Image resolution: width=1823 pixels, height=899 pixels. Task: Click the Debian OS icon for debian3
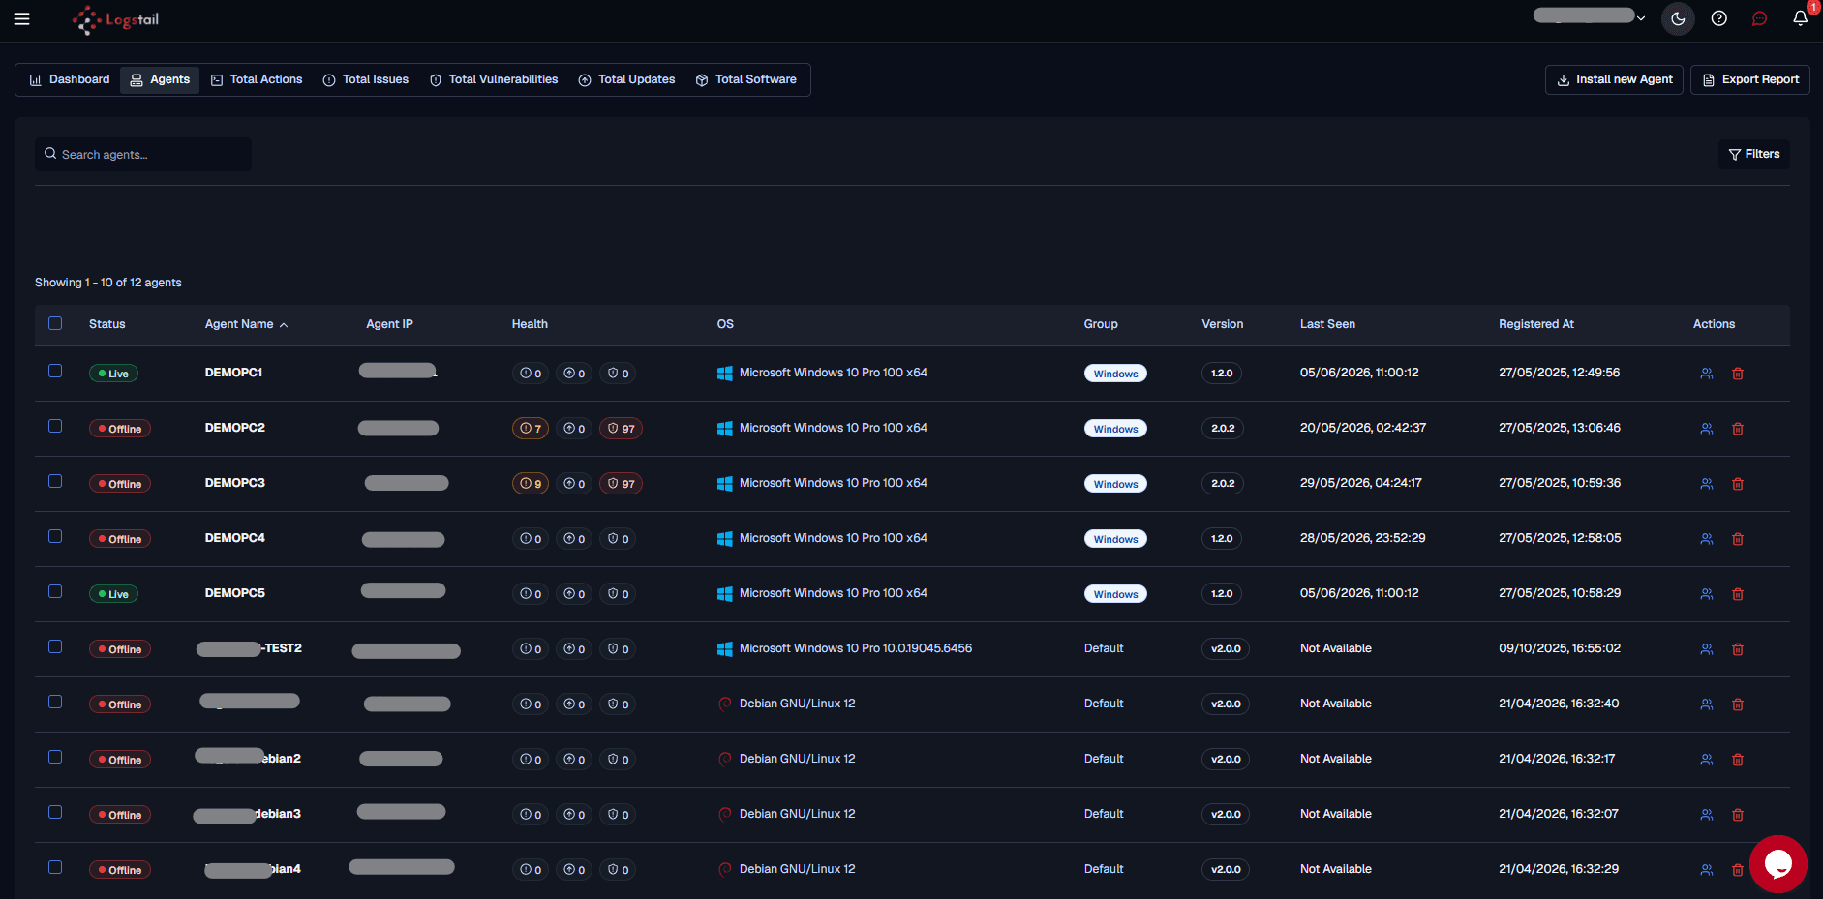(x=724, y=815)
